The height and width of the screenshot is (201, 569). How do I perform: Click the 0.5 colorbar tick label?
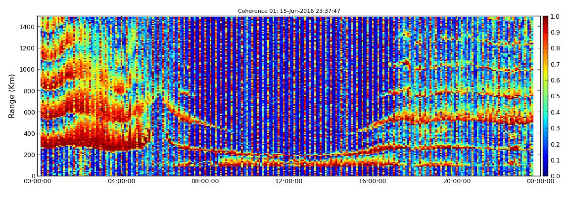pyautogui.click(x=555, y=96)
